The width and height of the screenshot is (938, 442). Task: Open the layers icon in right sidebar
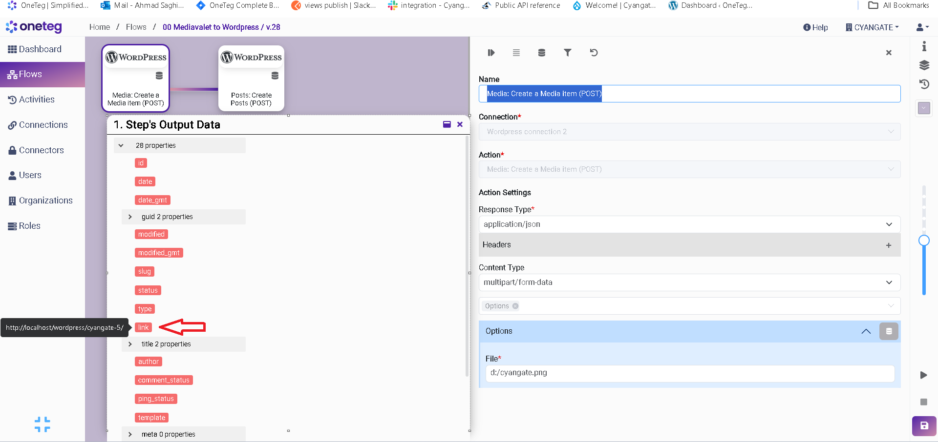(924, 65)
